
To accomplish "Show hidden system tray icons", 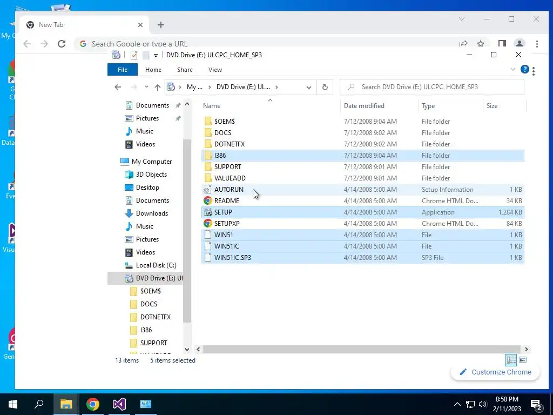I will 457,404.
